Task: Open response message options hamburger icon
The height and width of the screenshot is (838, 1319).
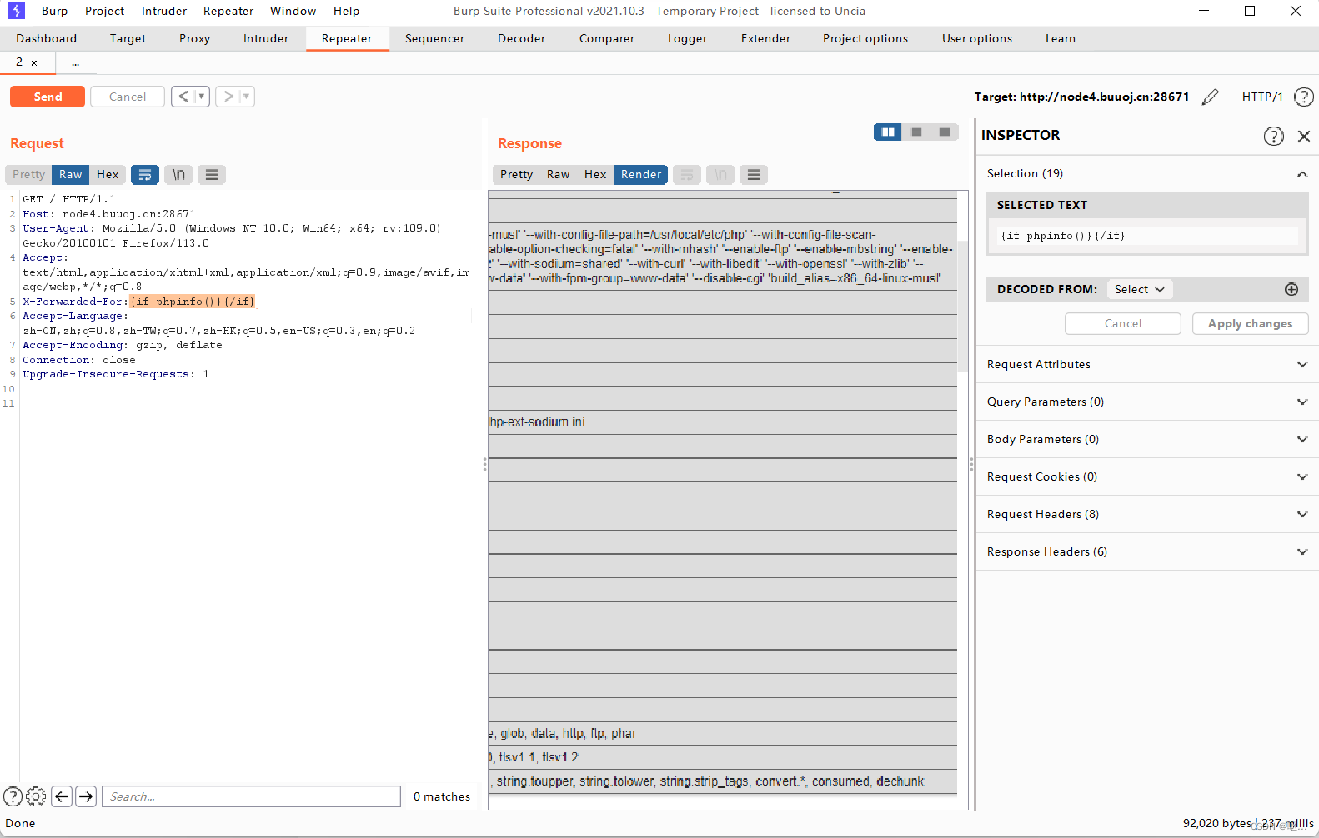Action: [x=754, y=174]
